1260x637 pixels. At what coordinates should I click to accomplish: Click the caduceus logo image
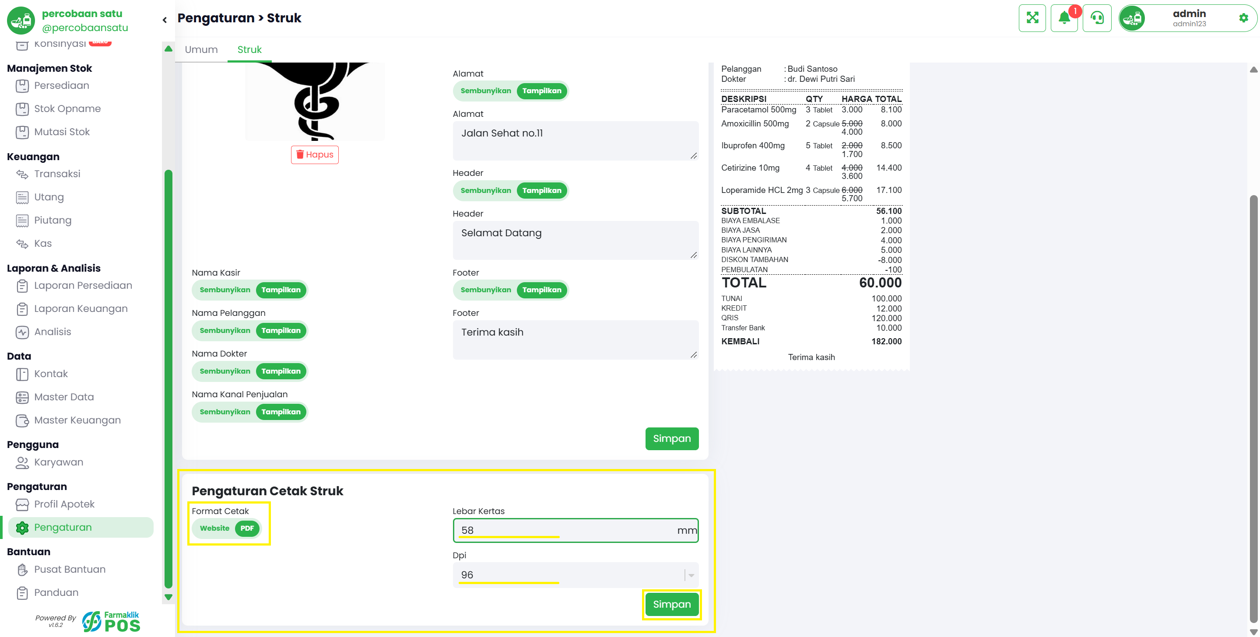click(315, 101)
